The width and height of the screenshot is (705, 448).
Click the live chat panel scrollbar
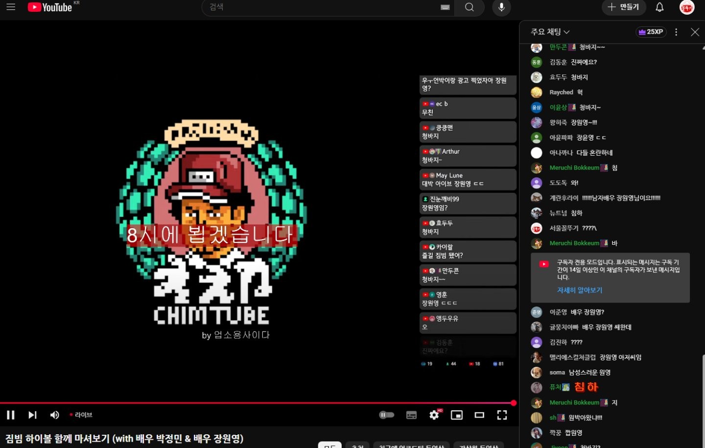pos(703,401)
